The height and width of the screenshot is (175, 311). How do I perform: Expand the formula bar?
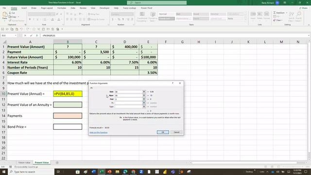point(309,35)
